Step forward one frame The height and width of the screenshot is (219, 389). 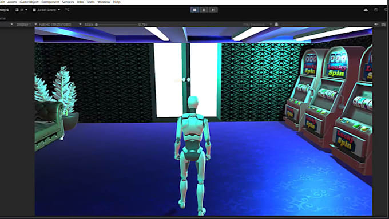pyautogui.click(x=213, y=10)
